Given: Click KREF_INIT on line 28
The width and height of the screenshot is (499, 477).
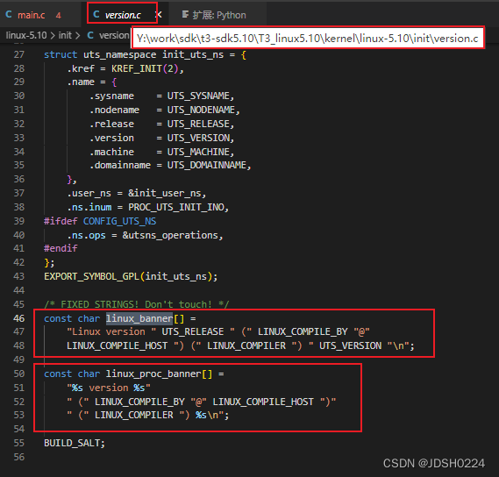Looking at the screenshot, I should (x=137, y=68).
